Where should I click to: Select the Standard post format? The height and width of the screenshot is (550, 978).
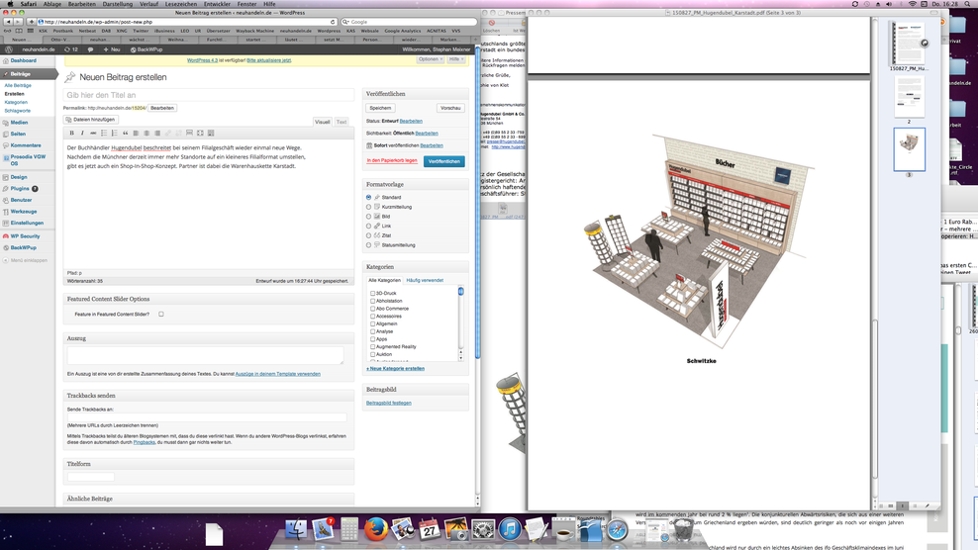click(368, 197)
